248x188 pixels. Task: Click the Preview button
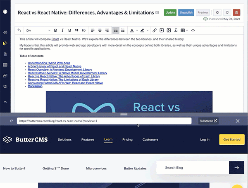pyautogui.click(x=203, y=12)
